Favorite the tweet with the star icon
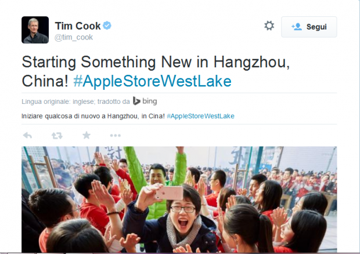The height and width of the screenshot is (254, 360). point(87,135)
